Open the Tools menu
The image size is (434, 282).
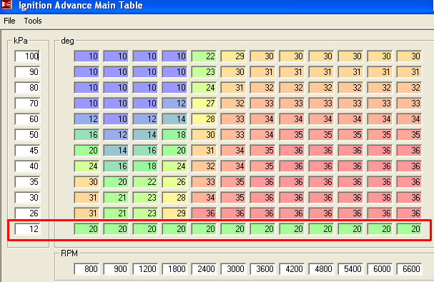33,21
